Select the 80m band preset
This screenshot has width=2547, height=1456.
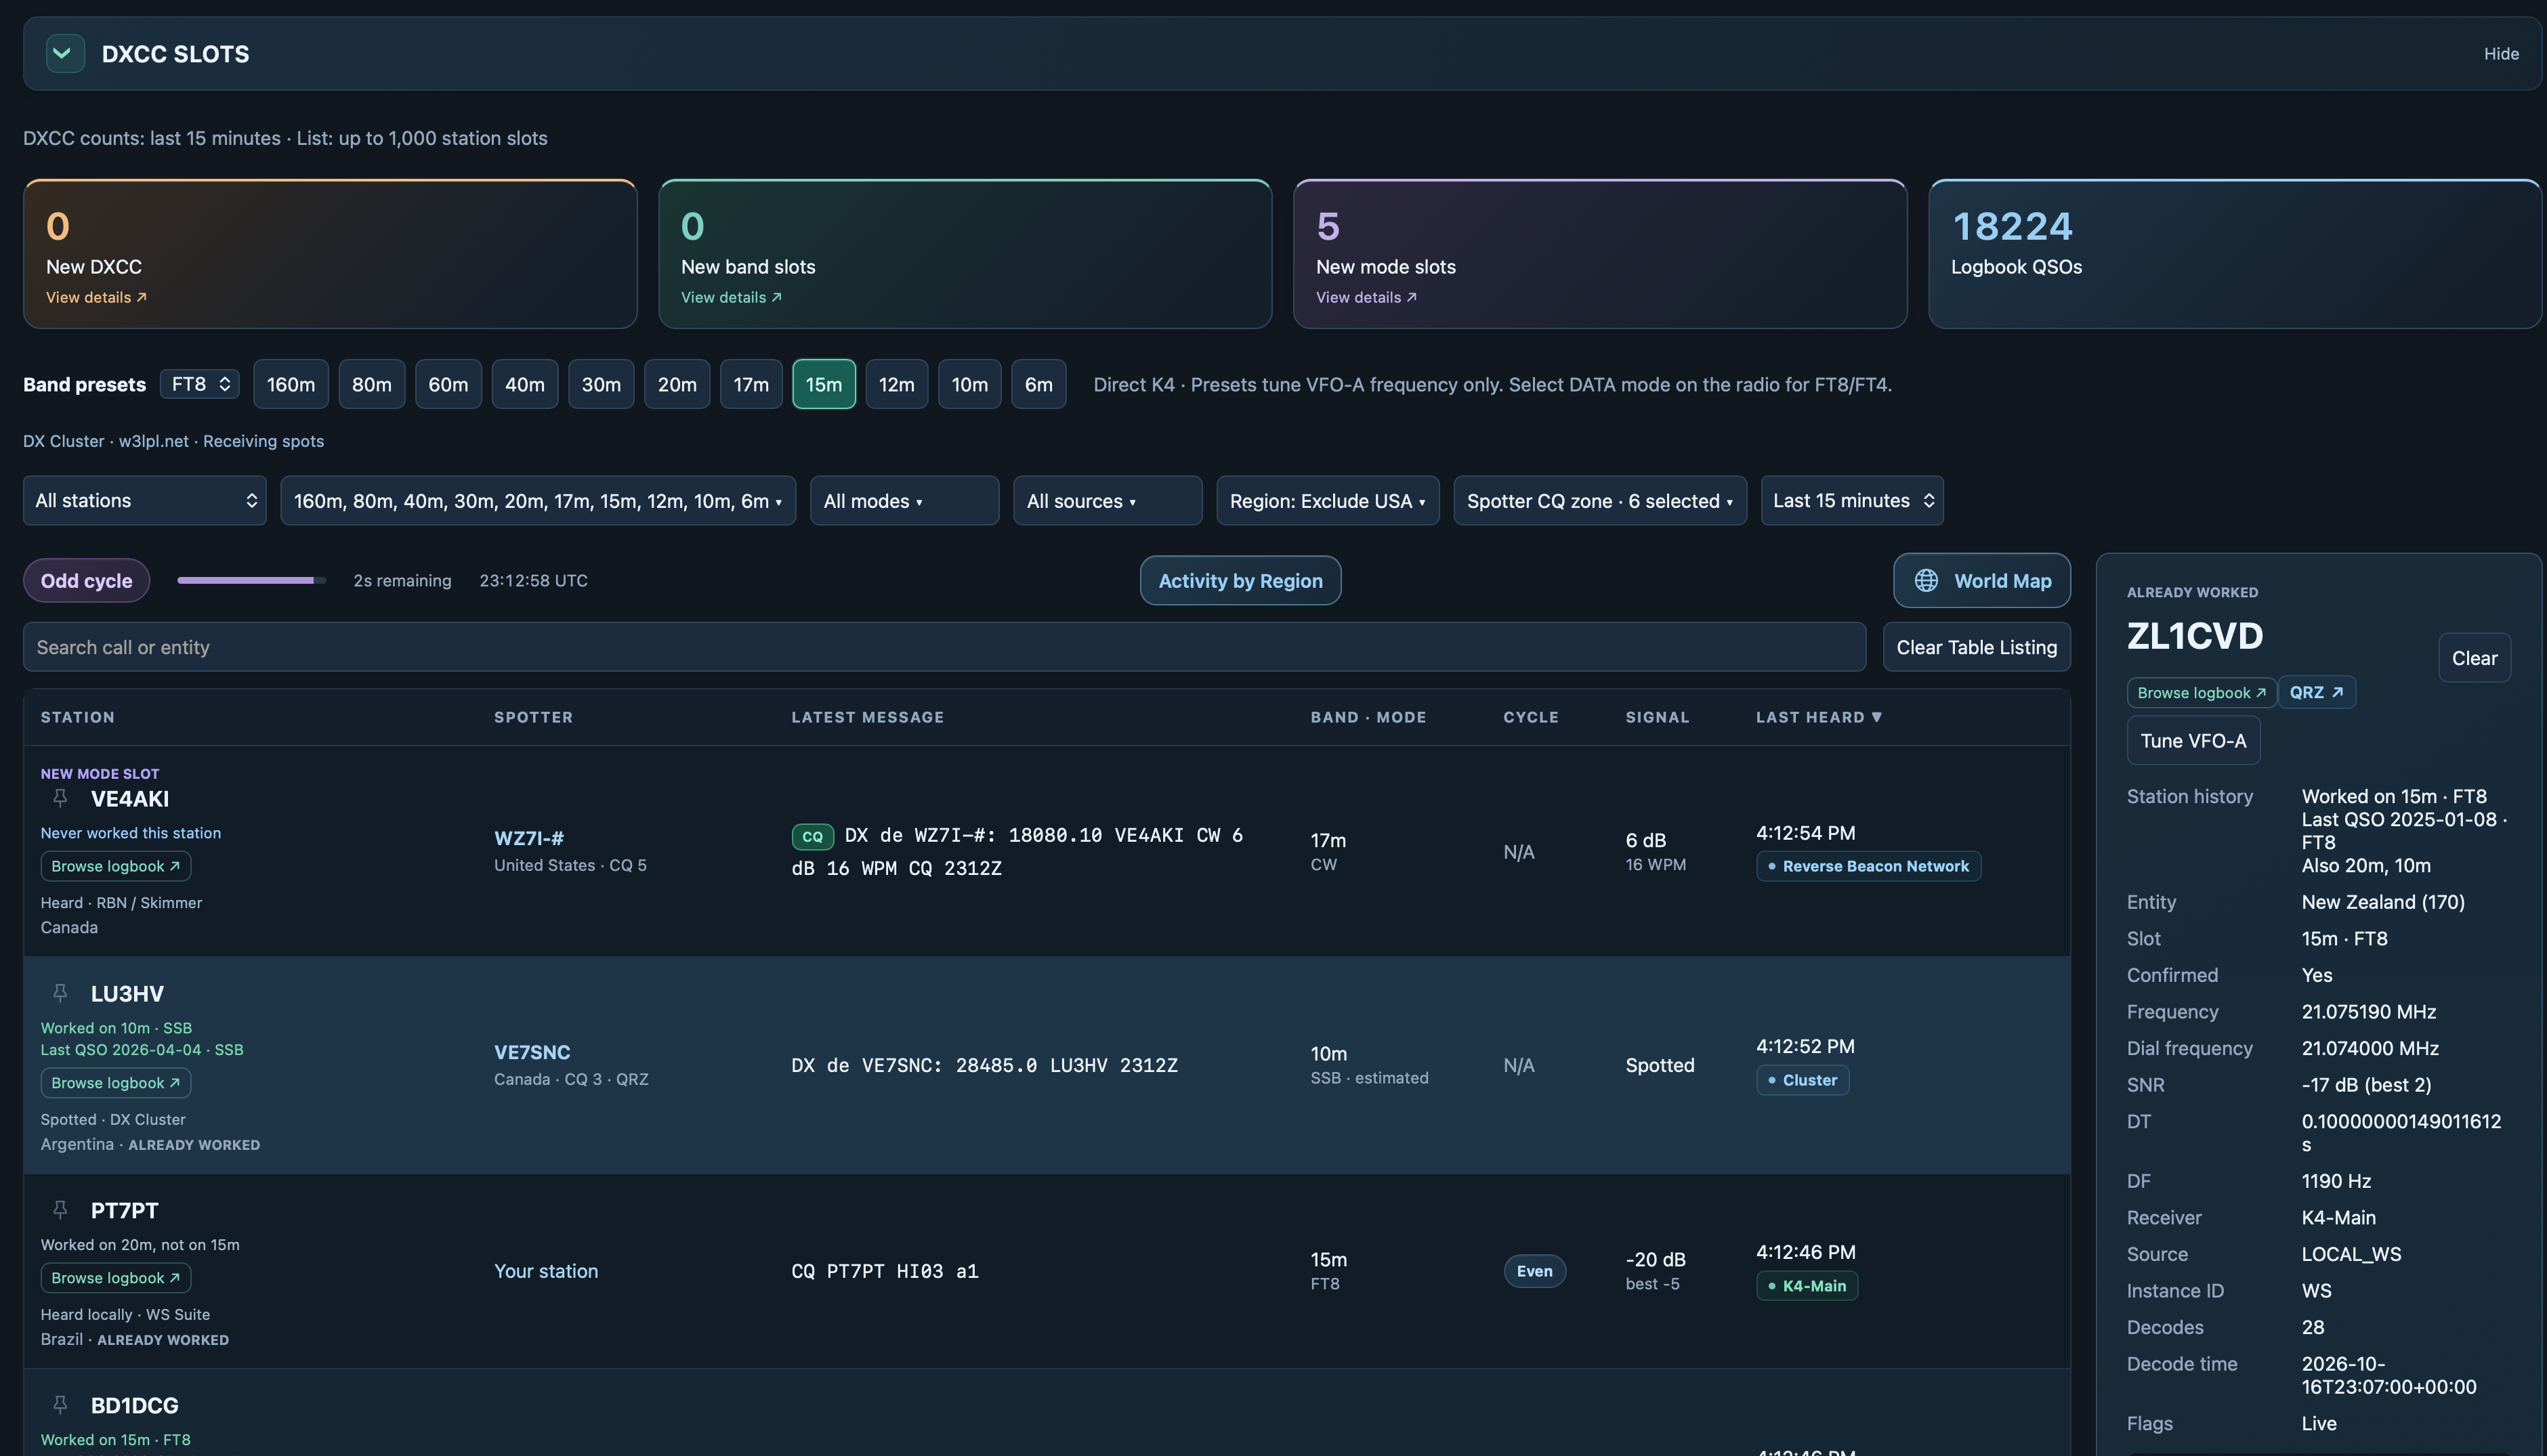pyautogui.click(x=371, y=384)
